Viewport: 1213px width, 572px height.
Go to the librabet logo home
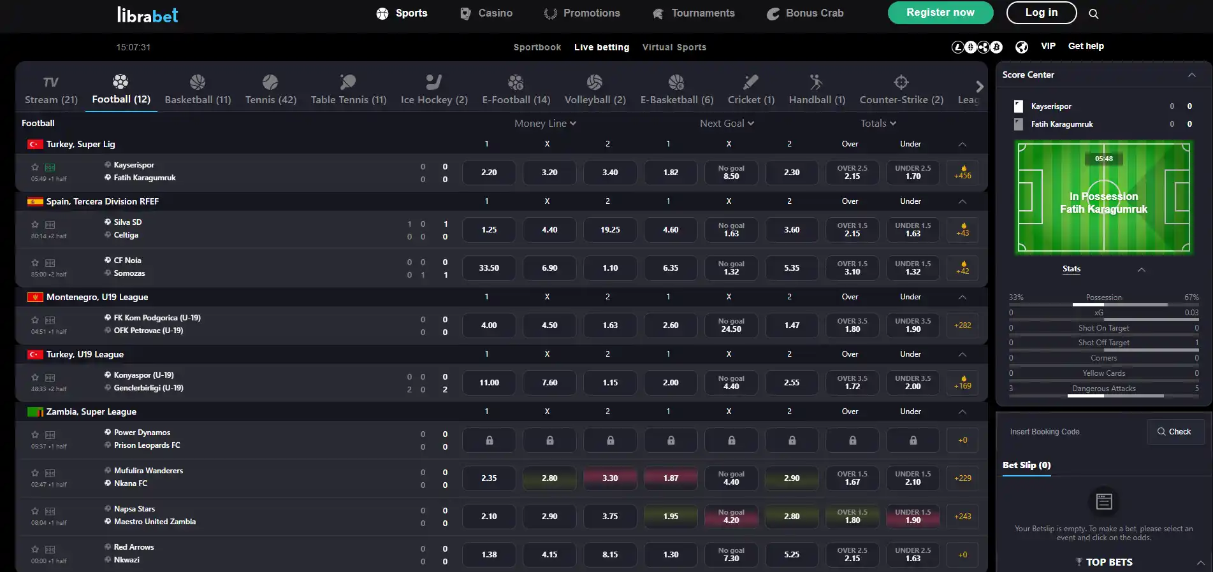point(147,15)
